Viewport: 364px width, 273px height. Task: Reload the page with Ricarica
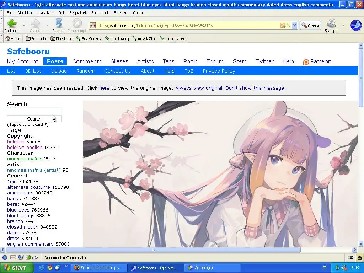point(59,25)
